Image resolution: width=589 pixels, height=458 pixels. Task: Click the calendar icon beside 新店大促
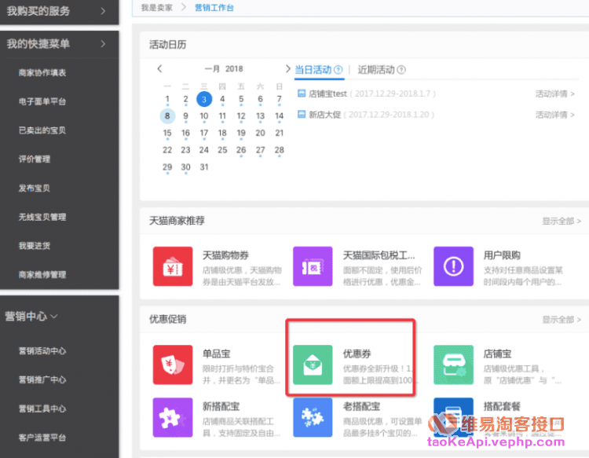(x=302, y=114)
